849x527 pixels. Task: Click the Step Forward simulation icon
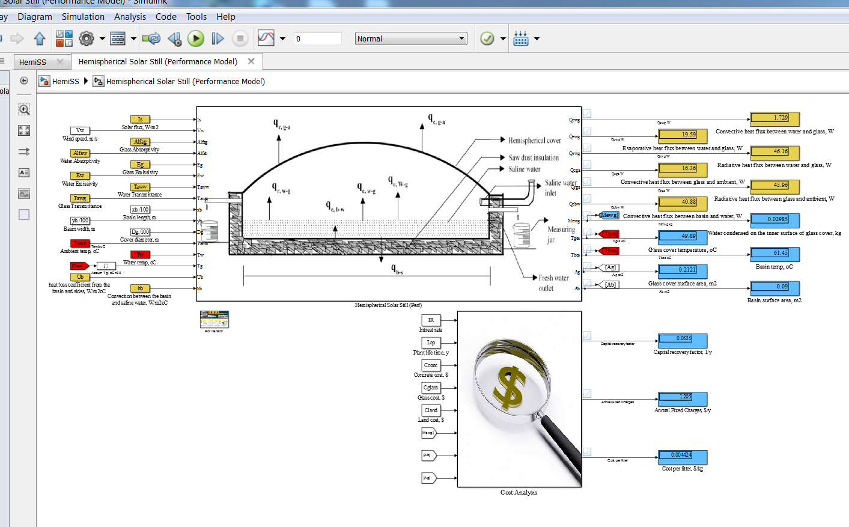coord(217,38)
